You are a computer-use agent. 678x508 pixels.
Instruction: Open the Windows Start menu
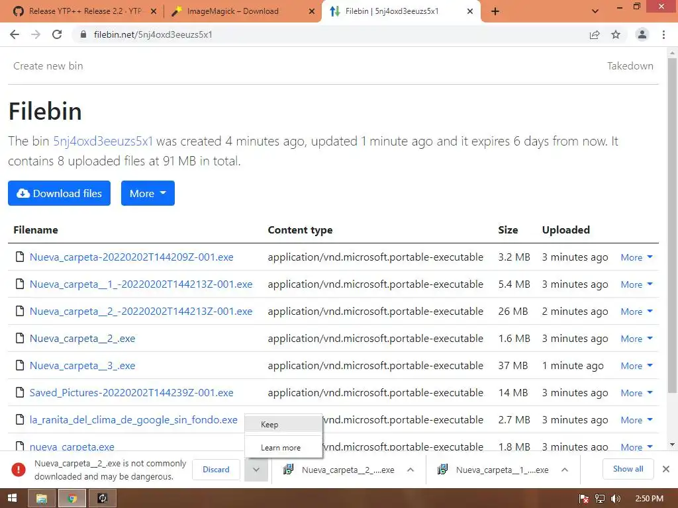[12, 499]
